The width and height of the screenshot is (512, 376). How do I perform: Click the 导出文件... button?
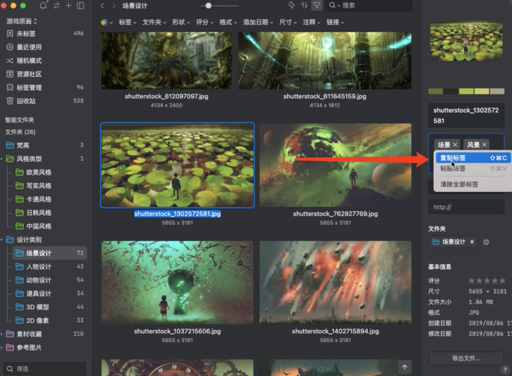tap(466, 358)
